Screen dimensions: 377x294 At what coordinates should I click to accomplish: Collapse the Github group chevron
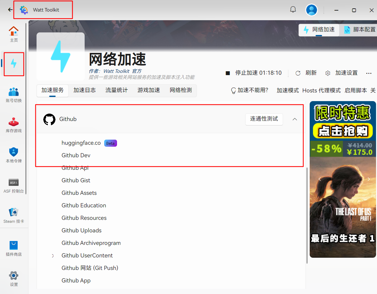295,119
